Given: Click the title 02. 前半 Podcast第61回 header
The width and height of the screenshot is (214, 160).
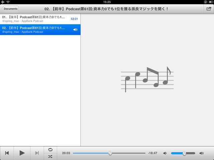Looking at the screenshot, I should click(x=106, y=9).
